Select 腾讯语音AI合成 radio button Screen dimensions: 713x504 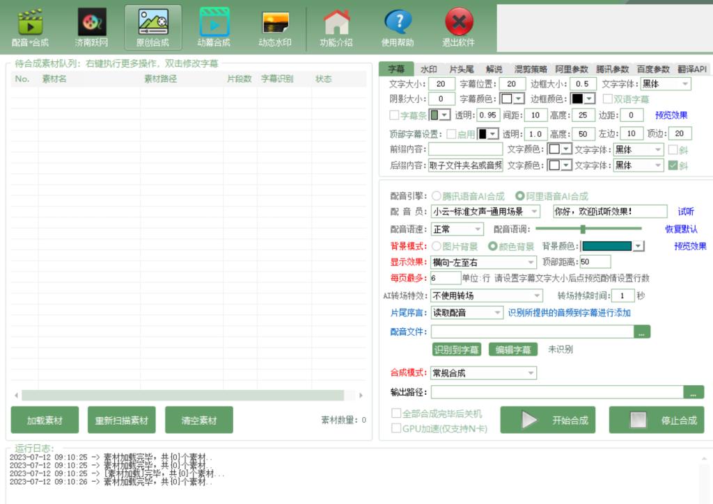pos(437,196)
